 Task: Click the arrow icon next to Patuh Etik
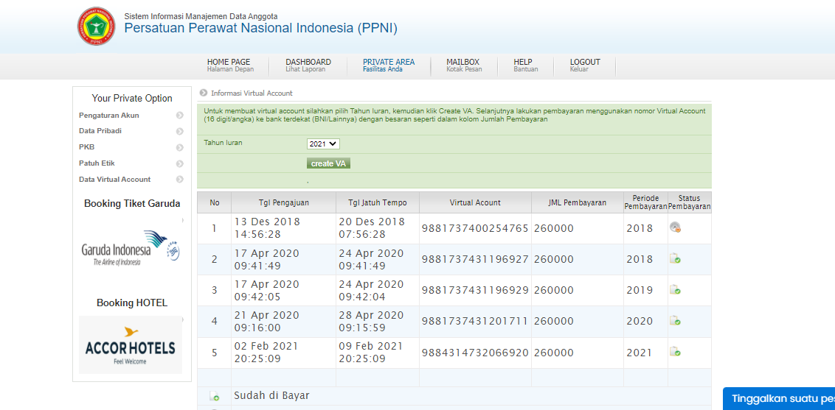(x=180, y=163)
